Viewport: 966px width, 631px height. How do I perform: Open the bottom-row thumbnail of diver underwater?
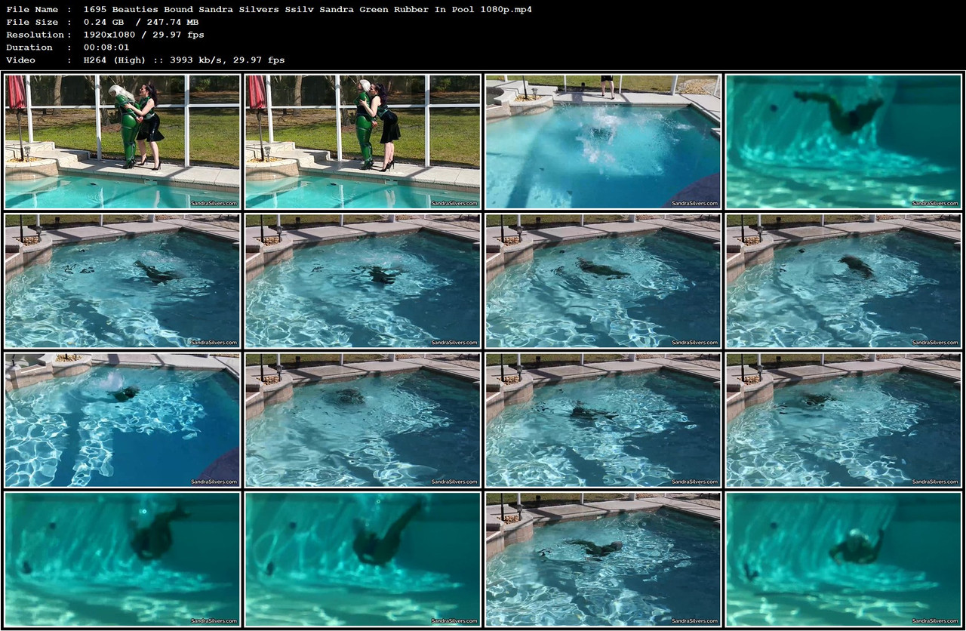point(361,559)
